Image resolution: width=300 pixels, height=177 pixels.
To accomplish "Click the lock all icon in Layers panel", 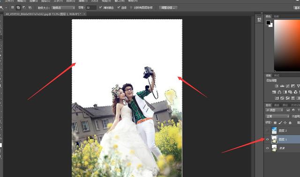I will 290,123.
